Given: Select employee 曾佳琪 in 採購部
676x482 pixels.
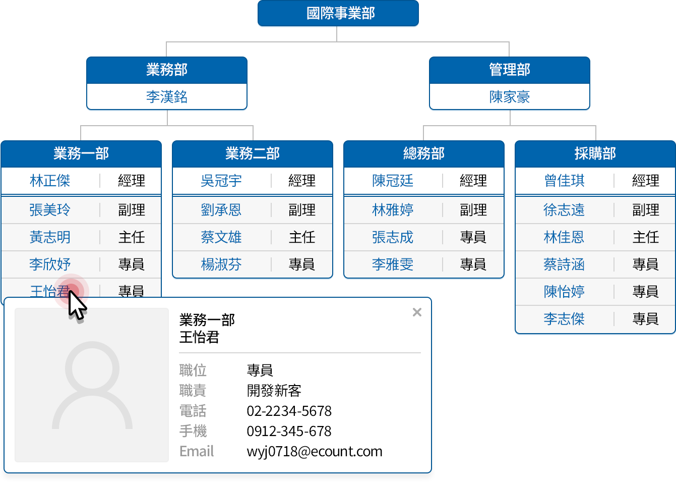Looking at the screenshot, I should click(564, 181).
